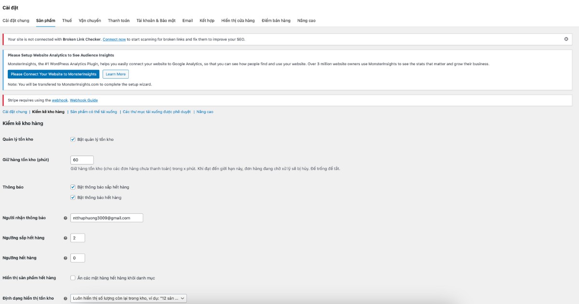The width and height of the screenshot is (579, 304).
Task: Open the Nâng cao settings tab
Action: click(306, 21)
